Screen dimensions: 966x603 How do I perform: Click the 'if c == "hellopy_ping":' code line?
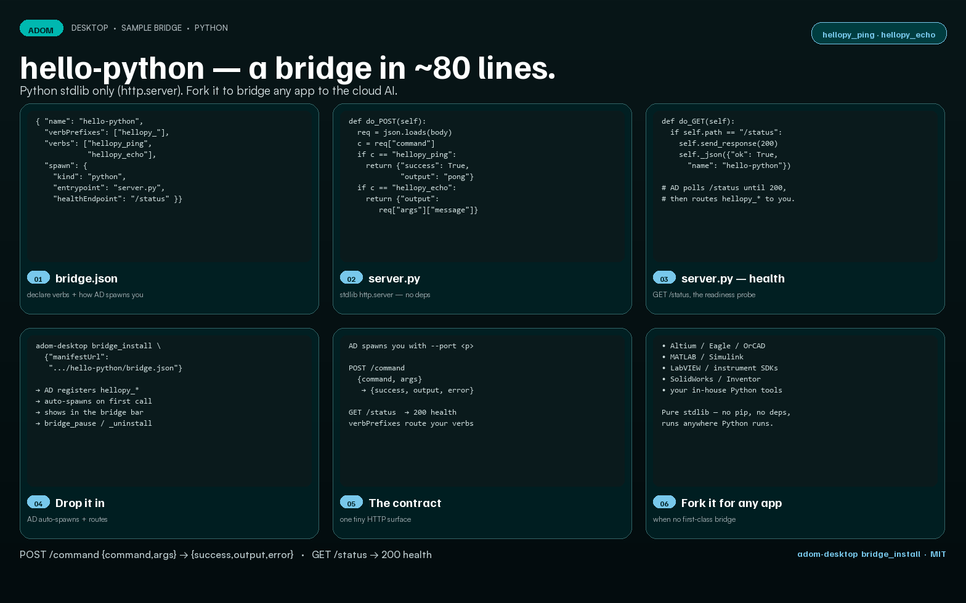point(407,154)
